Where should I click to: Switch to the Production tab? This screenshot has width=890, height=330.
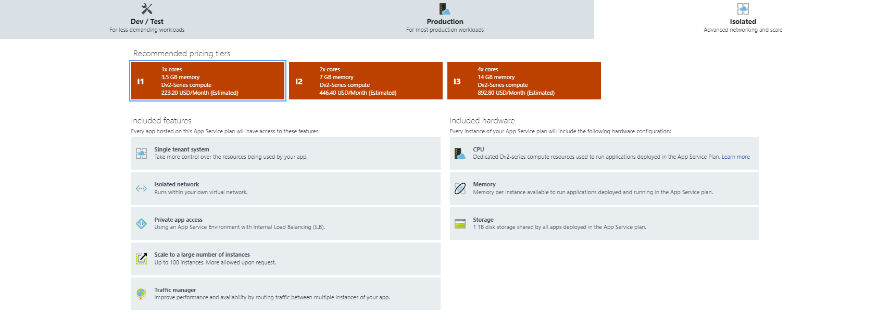pyautogui.click(x=445, y=22)
